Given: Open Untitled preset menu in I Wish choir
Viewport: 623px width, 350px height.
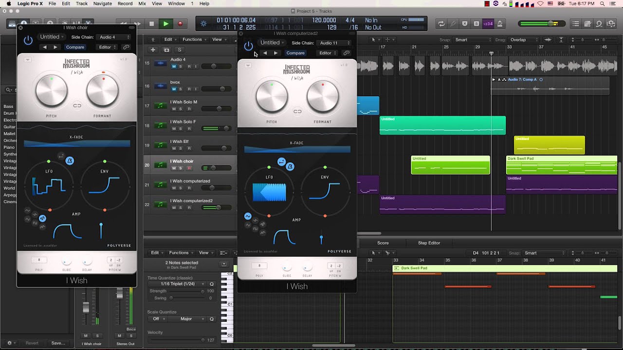Looking at the screenshot, I should pyautogui.click(x=52, y=37).
